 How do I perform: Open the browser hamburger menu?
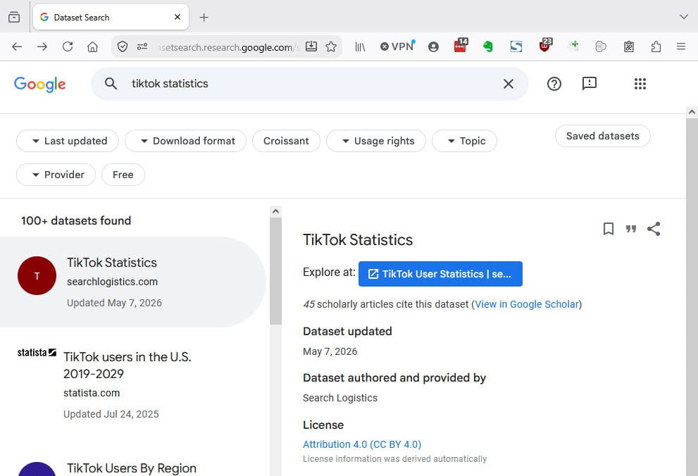681,46
